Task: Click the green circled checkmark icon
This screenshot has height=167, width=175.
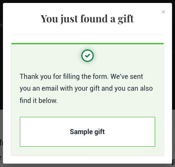Action: (x=87, y=56)
